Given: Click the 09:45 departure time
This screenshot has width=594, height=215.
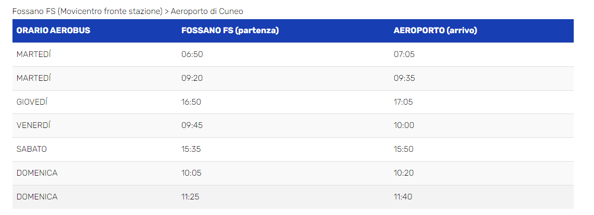Looking at the screenshot, I should [x=191, y=125].
